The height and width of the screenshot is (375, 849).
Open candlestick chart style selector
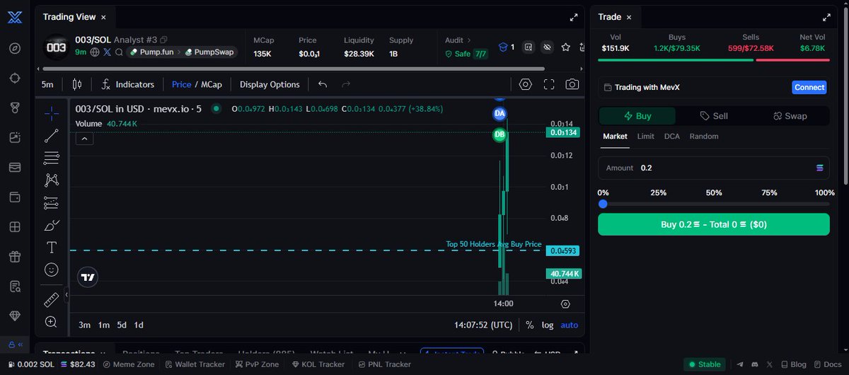[77, 84]
